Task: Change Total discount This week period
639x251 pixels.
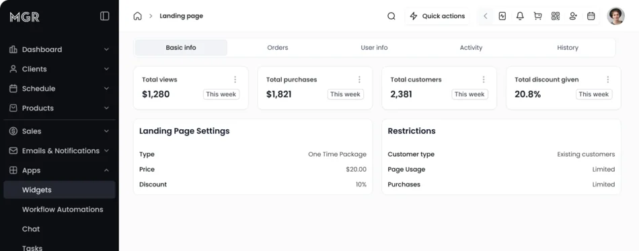Action: click(x=594, y=94)
